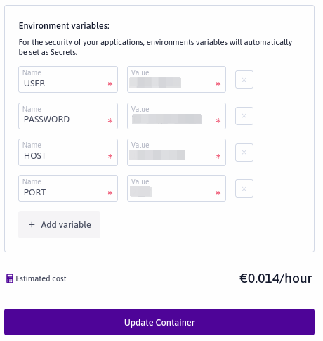Viewport: 323px width, 341px height.
Task: Focus the Name field containing USER
Action: [68, 79]
